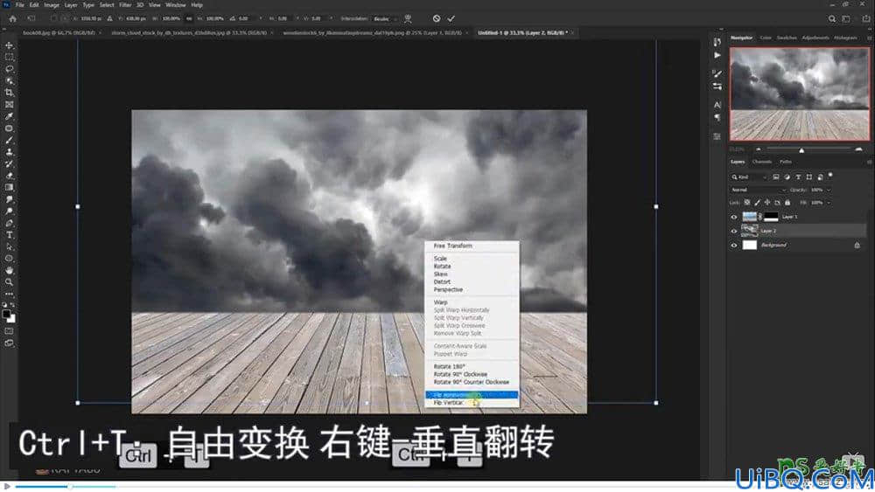The image size is (875, 492).
Task: Open the Kind filter dropdown
Action: tap(750, 177)
